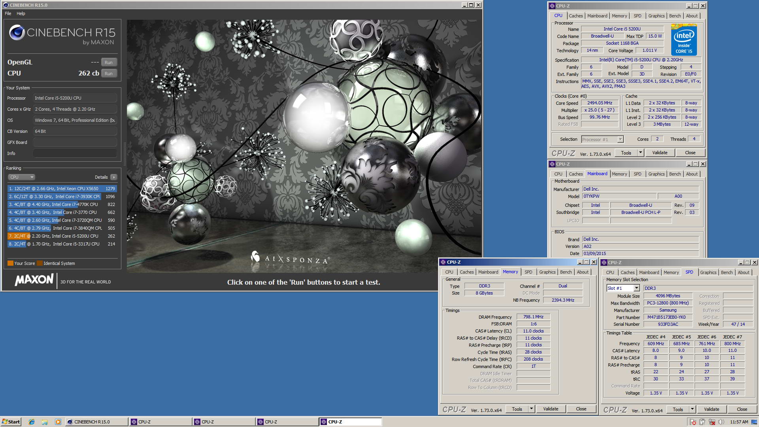Select ranking row Intel Core i5-3317U
The image size is (759, 427).
click(62, 244)
